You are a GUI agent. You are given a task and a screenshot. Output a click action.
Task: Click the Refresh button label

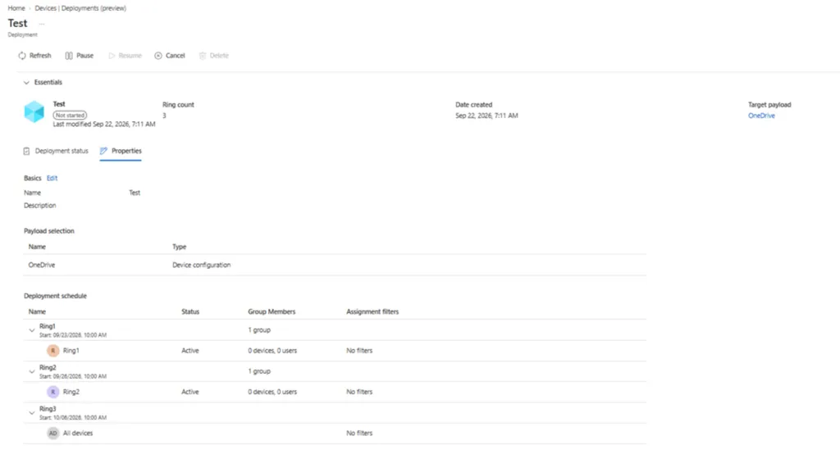[40, 56]
